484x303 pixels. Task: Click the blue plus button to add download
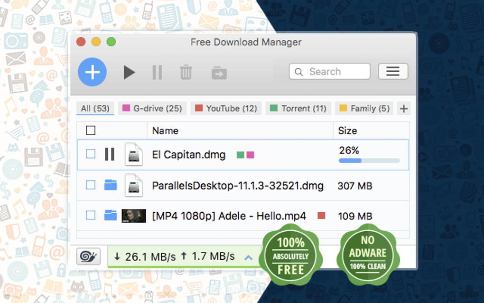[x=92, y=72]
